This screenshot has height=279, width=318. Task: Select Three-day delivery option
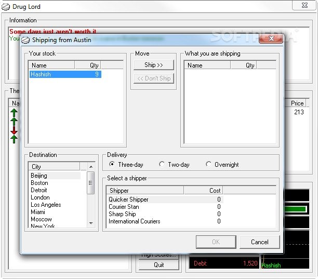point(126,165)
